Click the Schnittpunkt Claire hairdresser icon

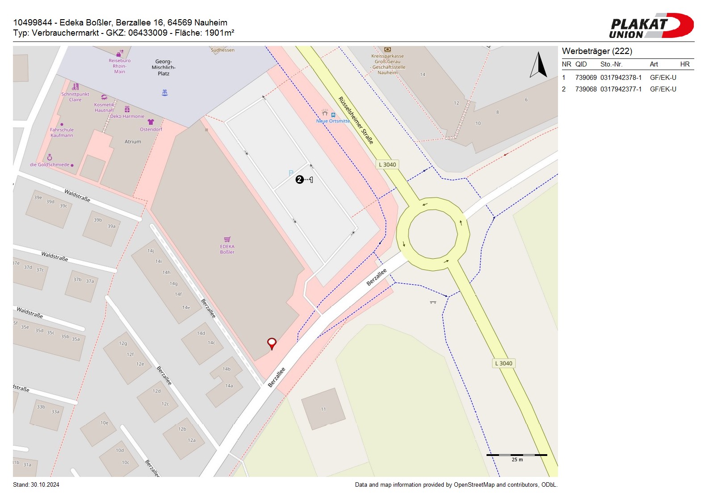pos(76,87)
